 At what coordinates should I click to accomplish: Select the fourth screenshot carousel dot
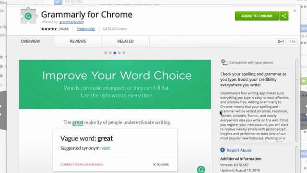pyautogui.click(x=119, y=53)
